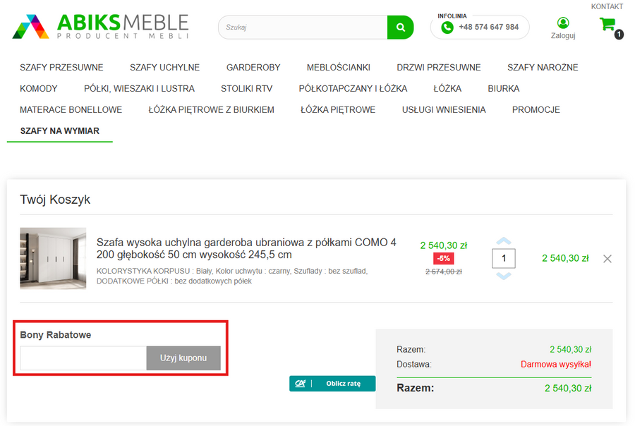Viewport: 635px width, 426px height.
Task: Select the Garderoby menu item
Action: [253, 68]
